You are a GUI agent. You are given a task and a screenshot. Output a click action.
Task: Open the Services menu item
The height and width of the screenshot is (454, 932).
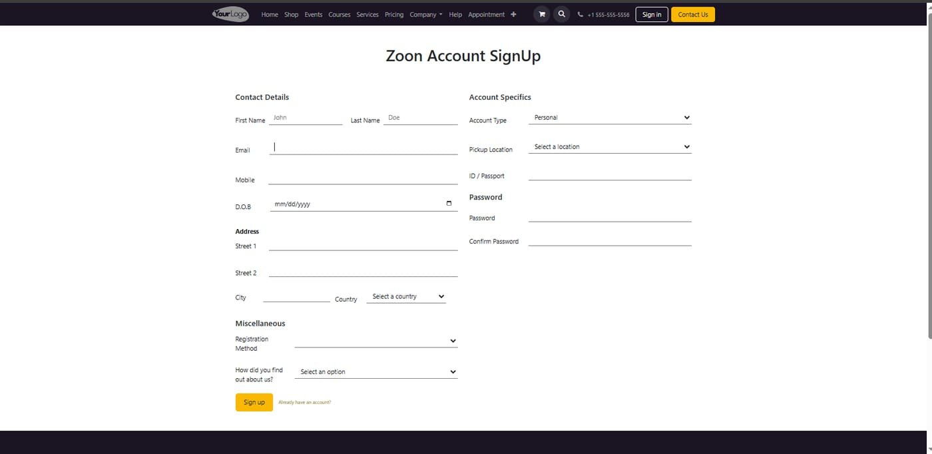pyautogui.click(x=367, y=15)
